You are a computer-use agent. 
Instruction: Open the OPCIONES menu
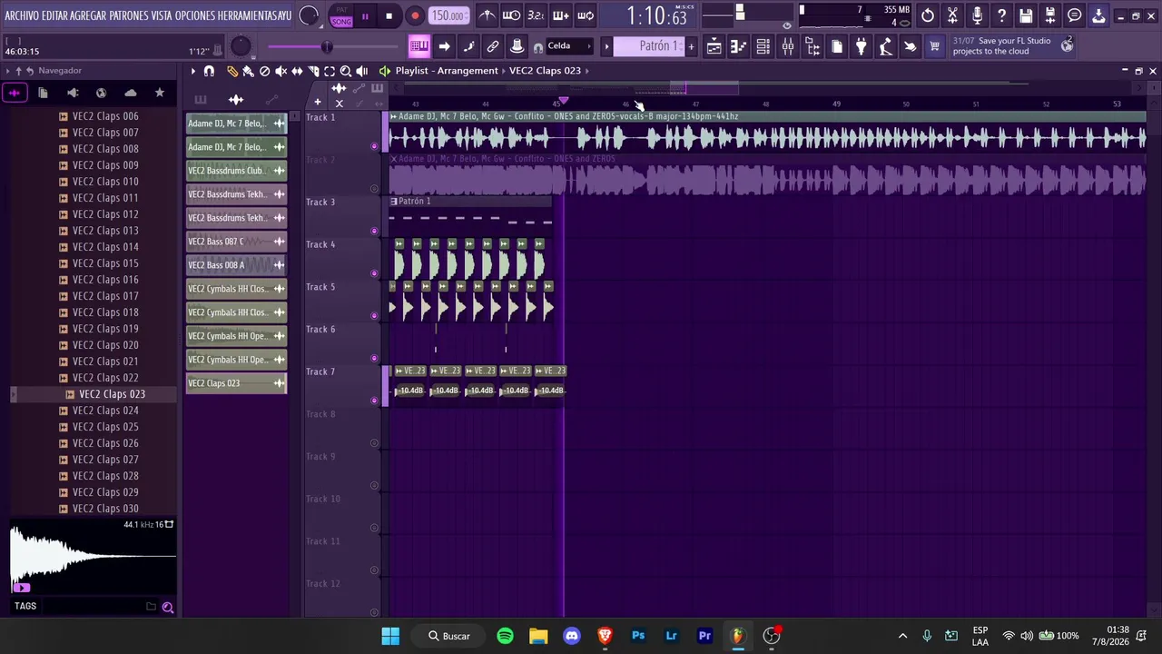click(194, 15)
